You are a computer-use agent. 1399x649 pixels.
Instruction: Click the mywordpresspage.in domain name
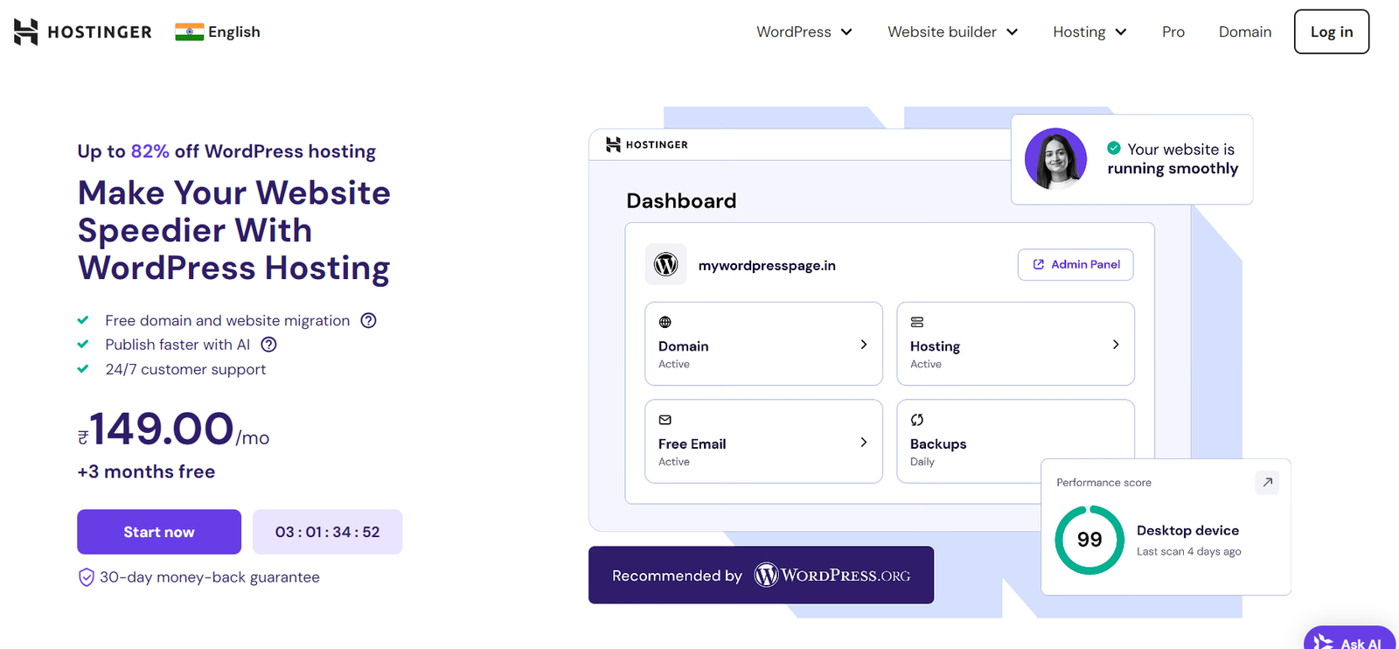click(x=767, y=266)
